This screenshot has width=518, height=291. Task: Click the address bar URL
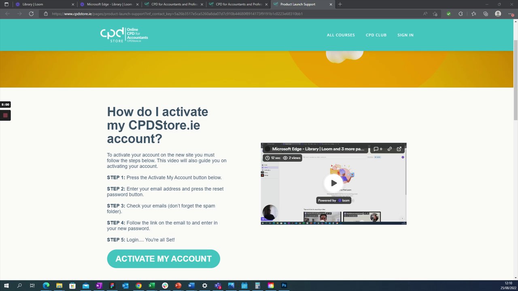point(177,14)
